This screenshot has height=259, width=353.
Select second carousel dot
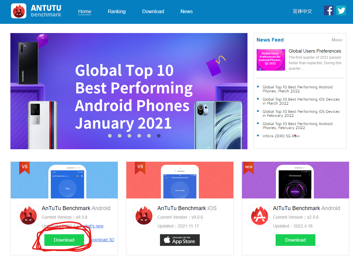point(120,136)
